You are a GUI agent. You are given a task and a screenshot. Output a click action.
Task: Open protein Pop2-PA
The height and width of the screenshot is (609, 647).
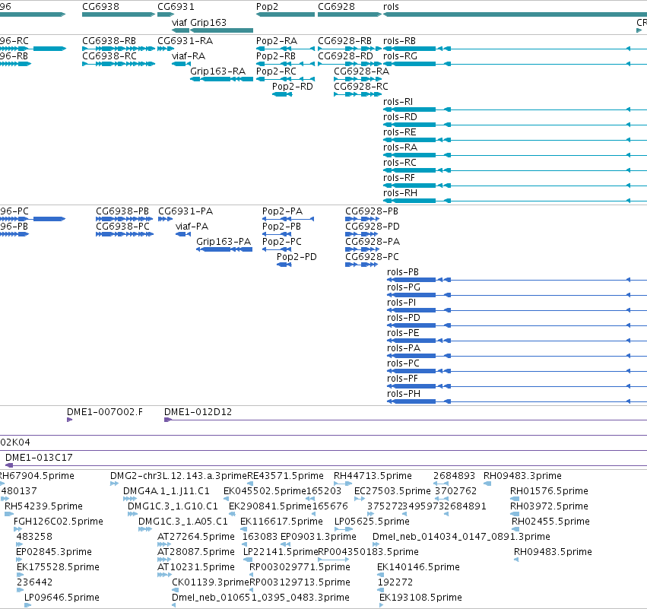tap(282, 211)
